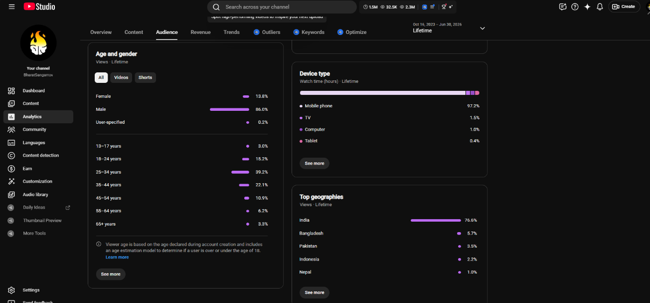Screen dimensions: 650x303
Task: Click the Languages subtitles icon
Action: pos(11,143)
